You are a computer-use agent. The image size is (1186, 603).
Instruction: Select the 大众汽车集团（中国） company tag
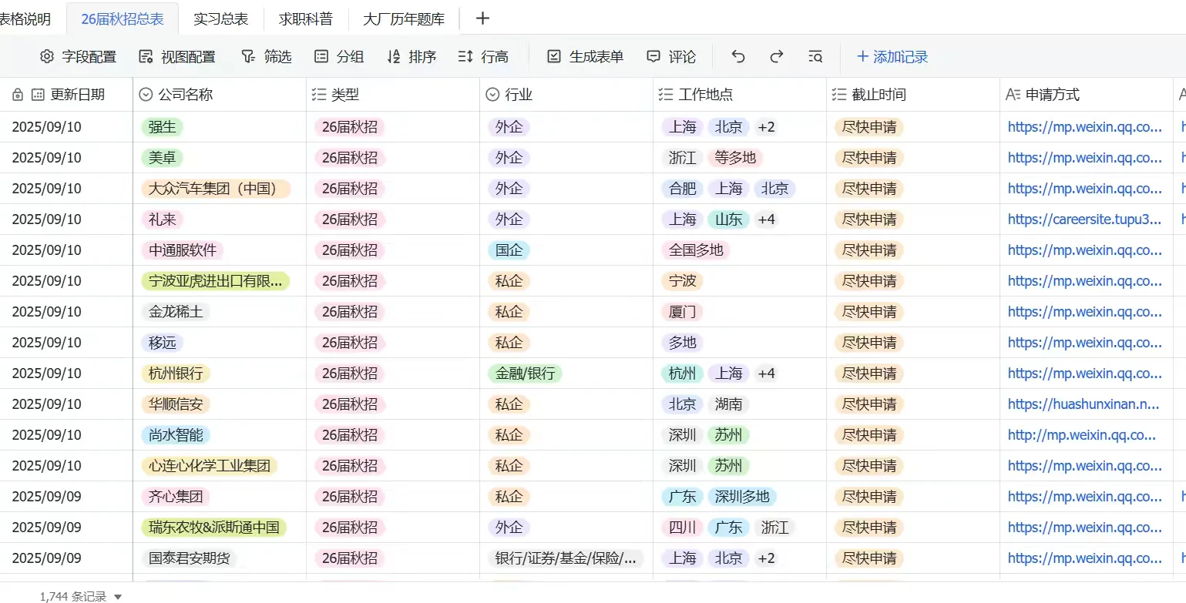point(216,189)
